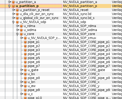This screenshot has height=99, width=122.
Task: Select the u_NV_NVDLA_sdp instance name
Action: point(33,22)
